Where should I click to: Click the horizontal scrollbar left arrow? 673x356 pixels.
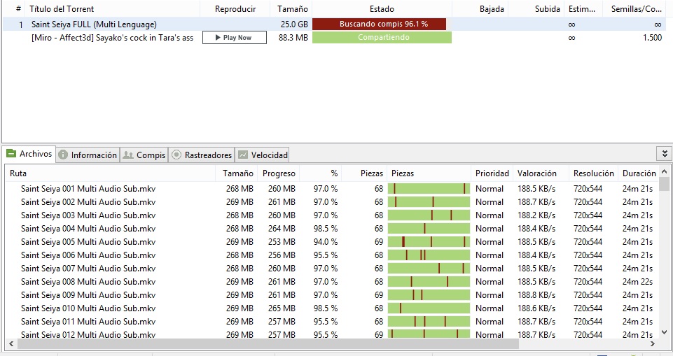pyautogui.click(x=11, y=343)
